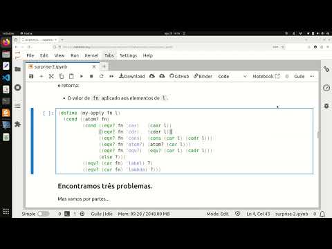Click the Download button
The image size is (332, 249).
coord(132,76)
